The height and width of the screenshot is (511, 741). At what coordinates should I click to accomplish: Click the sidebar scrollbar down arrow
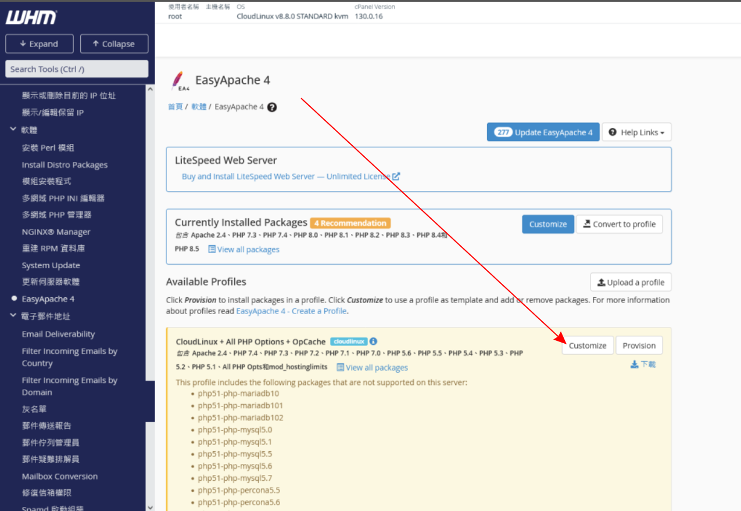coord(150,506)
